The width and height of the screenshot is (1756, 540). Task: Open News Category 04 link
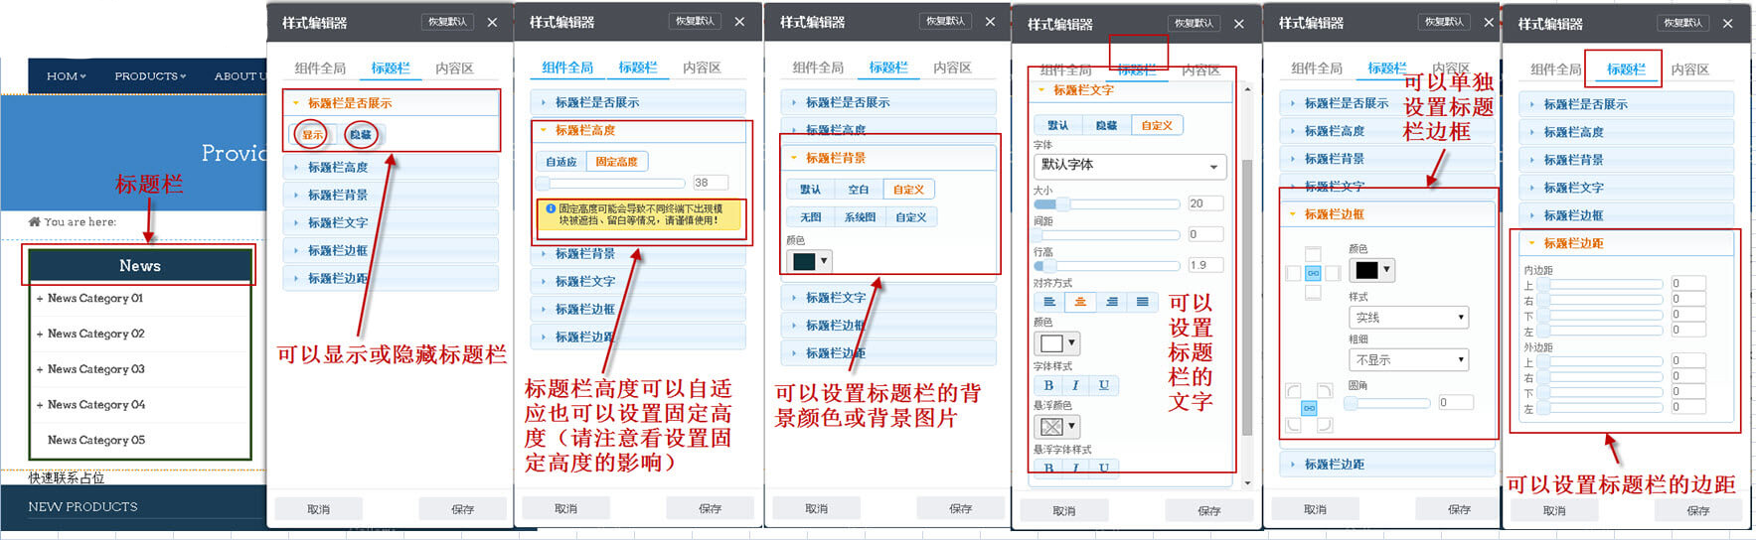[96, 404]
